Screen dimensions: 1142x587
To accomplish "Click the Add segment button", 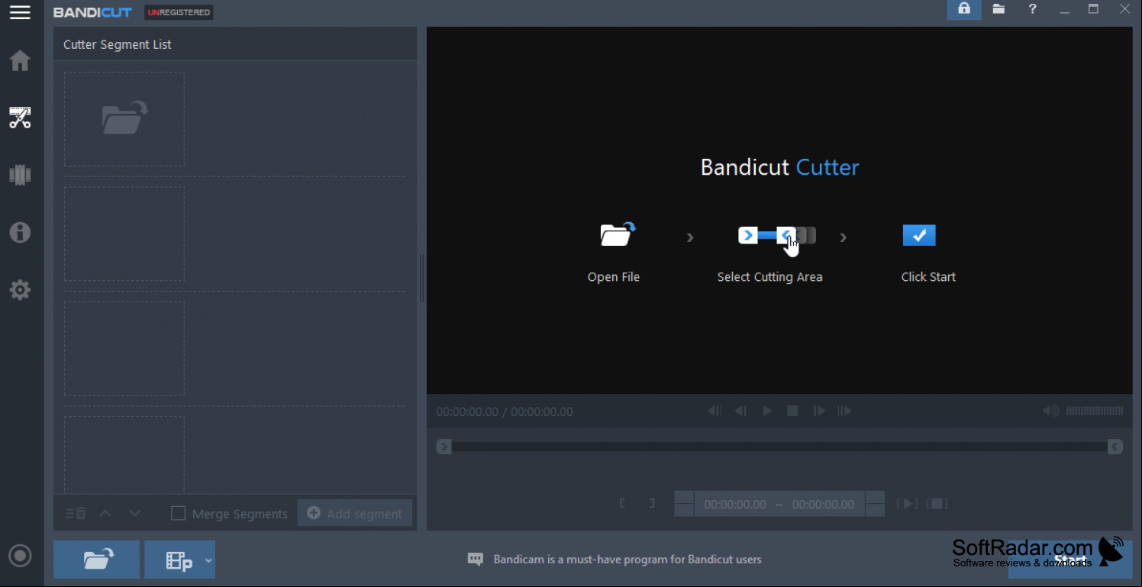I will (x=355, y=514).
